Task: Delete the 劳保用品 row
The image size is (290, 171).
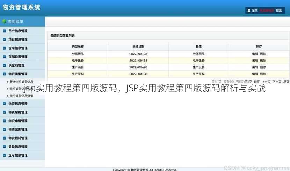Action: coord(263,54)
